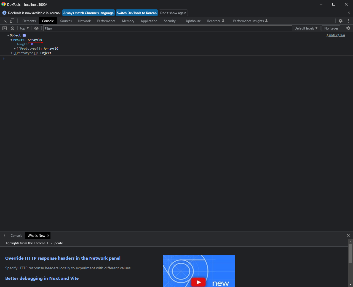Click the drawer vertical scrollbar thumb
353x287 pixels.
pyautogui.click(x=350, y=254)
